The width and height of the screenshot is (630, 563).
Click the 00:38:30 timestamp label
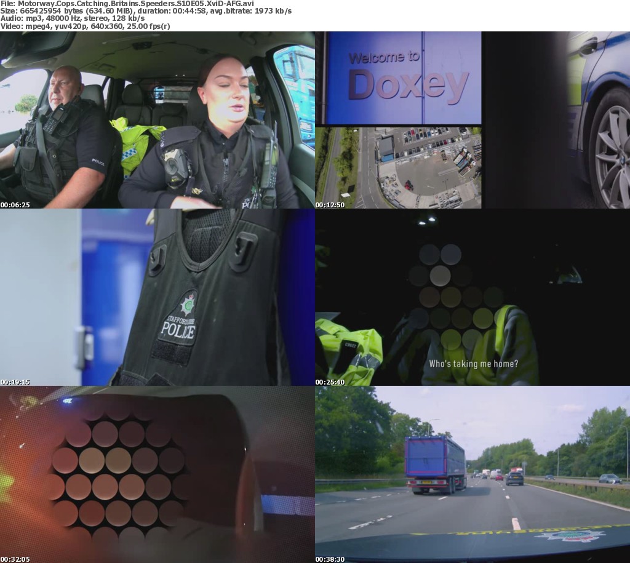tap(330, 559)
